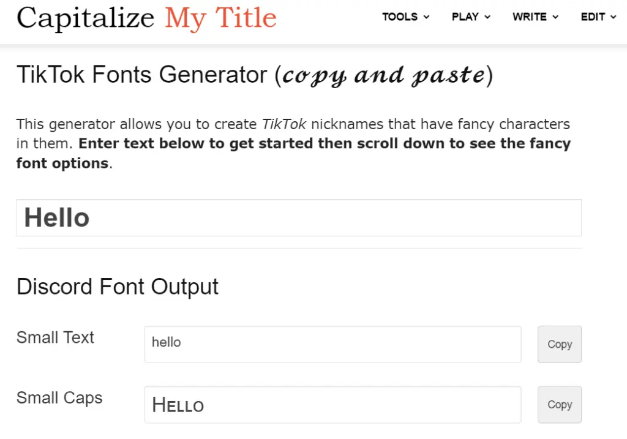
Task: Open the EDIT menu
Action: click(593, 17)
